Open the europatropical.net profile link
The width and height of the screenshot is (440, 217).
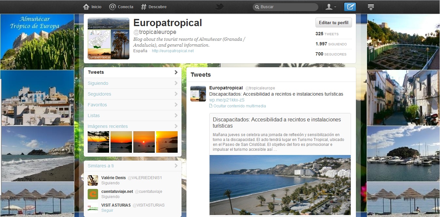[x=173, y=51]
